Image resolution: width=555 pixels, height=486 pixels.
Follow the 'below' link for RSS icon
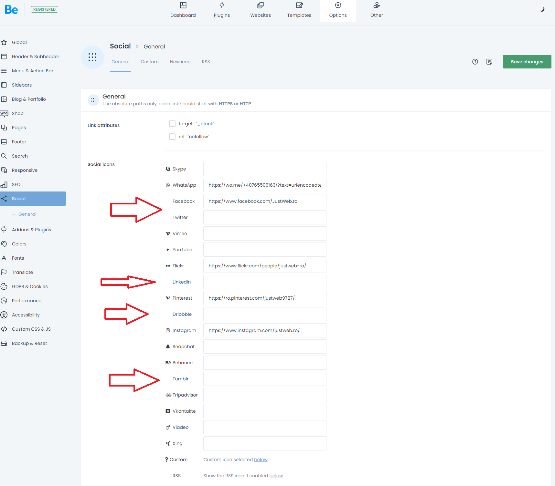pyautogui.click(x=276, y=476)
